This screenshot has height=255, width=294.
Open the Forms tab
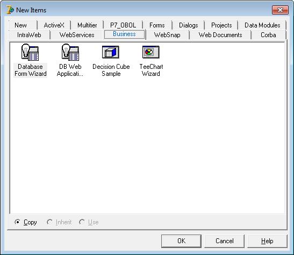point(157,25)
